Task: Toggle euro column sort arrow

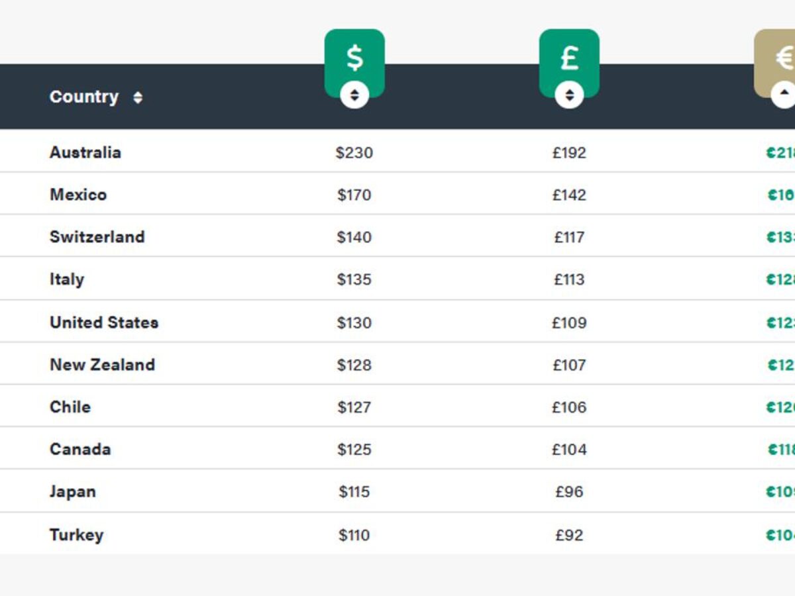Action: (784, 95)
